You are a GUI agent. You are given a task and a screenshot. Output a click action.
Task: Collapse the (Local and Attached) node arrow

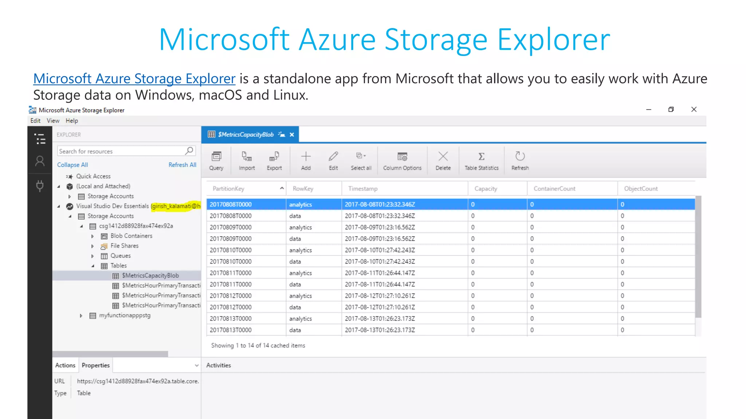pos(59,186)
